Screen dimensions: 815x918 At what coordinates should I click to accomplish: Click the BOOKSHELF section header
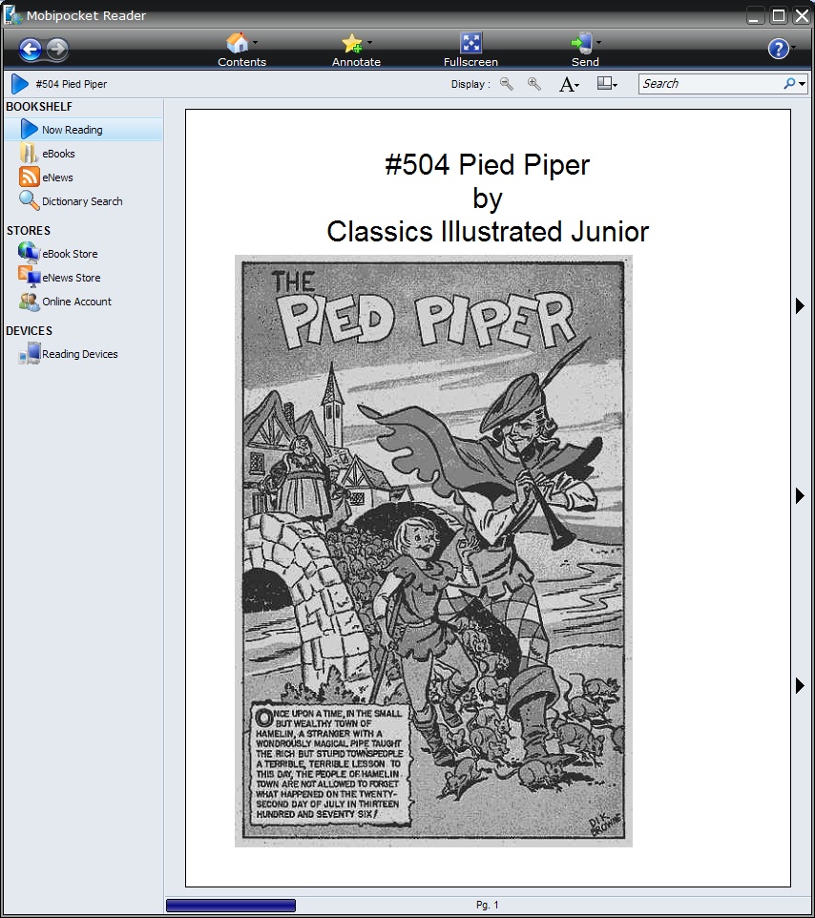[39, 107]
